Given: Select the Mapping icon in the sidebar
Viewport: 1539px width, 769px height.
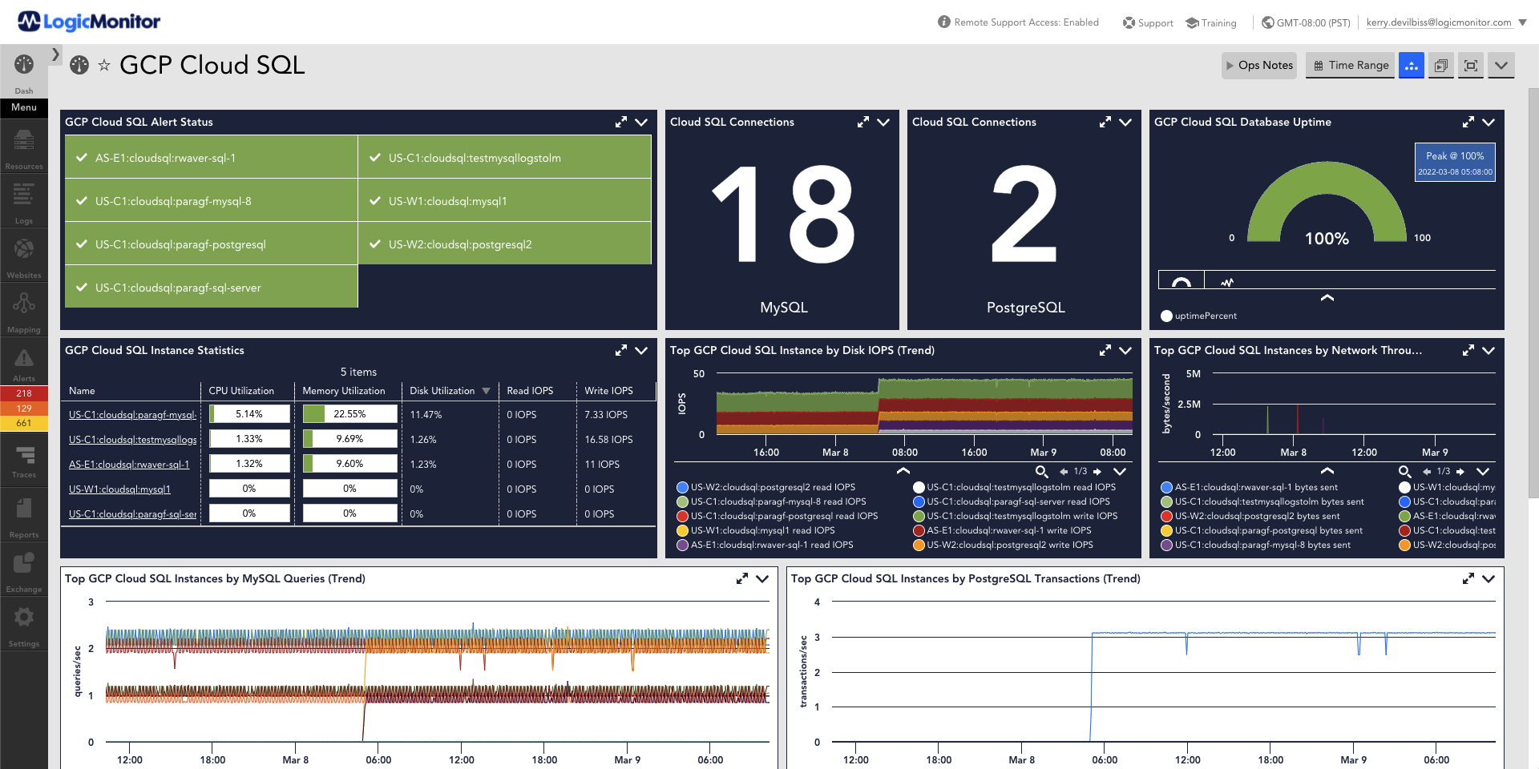Looking at the screenshot, I should 23,308.
